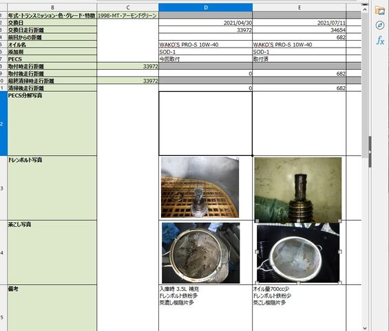Click remarks cell starting オイル量700cc少
This screenshot has width=389, height=331.
[x=299, y=308]
